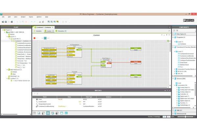The image size is (197, 131).
Task: Close the Container1 : Container editor tab
Action: click(x=53, y=27)
